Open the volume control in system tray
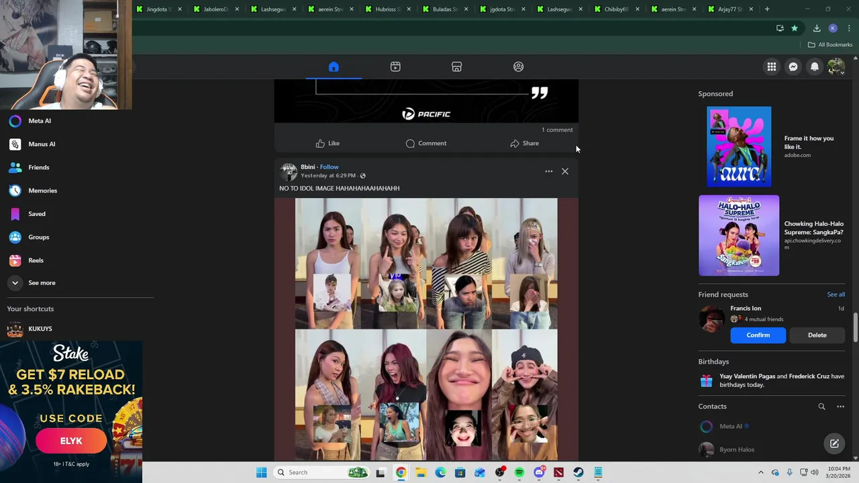This screenshot has height=483, width=859. [815, 472]
